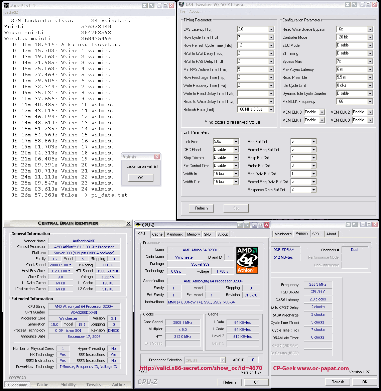Open the Min RAS Active Time (Tras) dropdown
Image resolution: width=381 pixels, height=391 pixels.
(271, 69)
